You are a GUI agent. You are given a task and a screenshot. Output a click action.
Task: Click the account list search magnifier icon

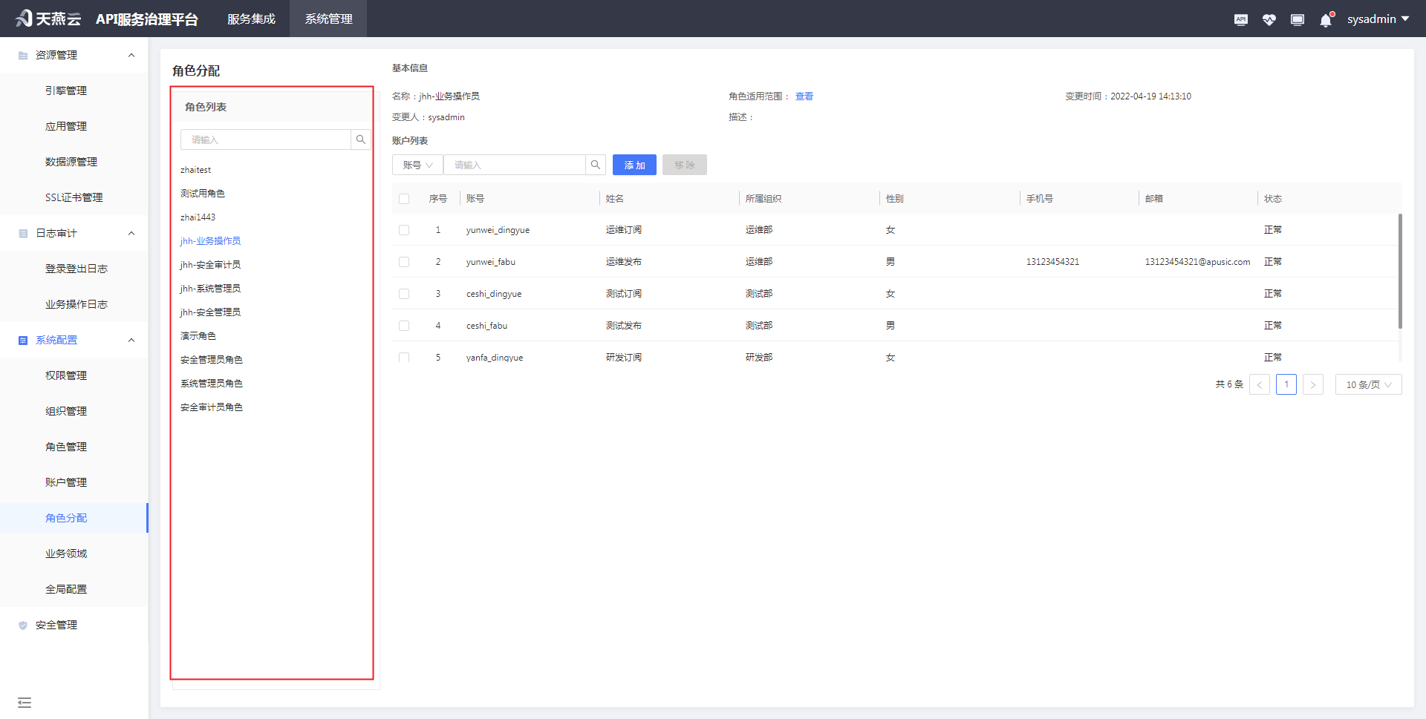[x=596, y=165]
